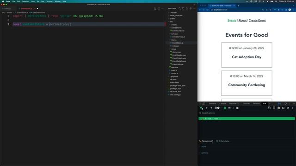
Task: Refresh the Explorer file tree
Action: point(187,8)
